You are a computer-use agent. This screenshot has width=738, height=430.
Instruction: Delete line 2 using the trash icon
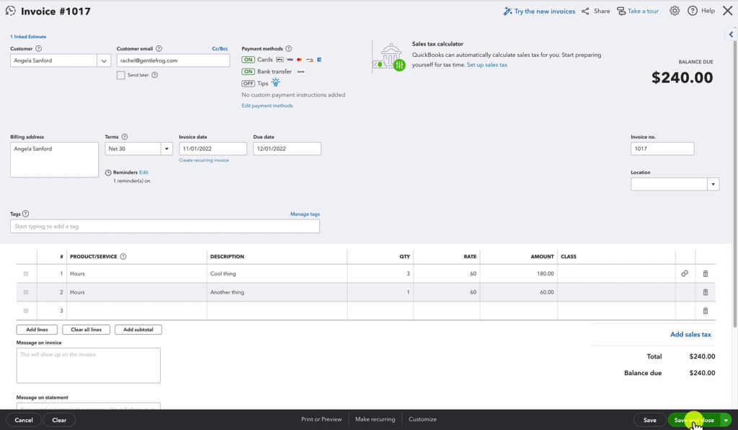[705, 292]
